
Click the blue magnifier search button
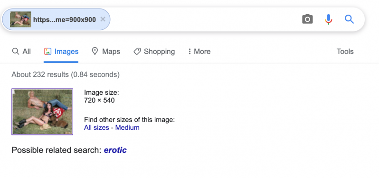[x=349, y=19]
